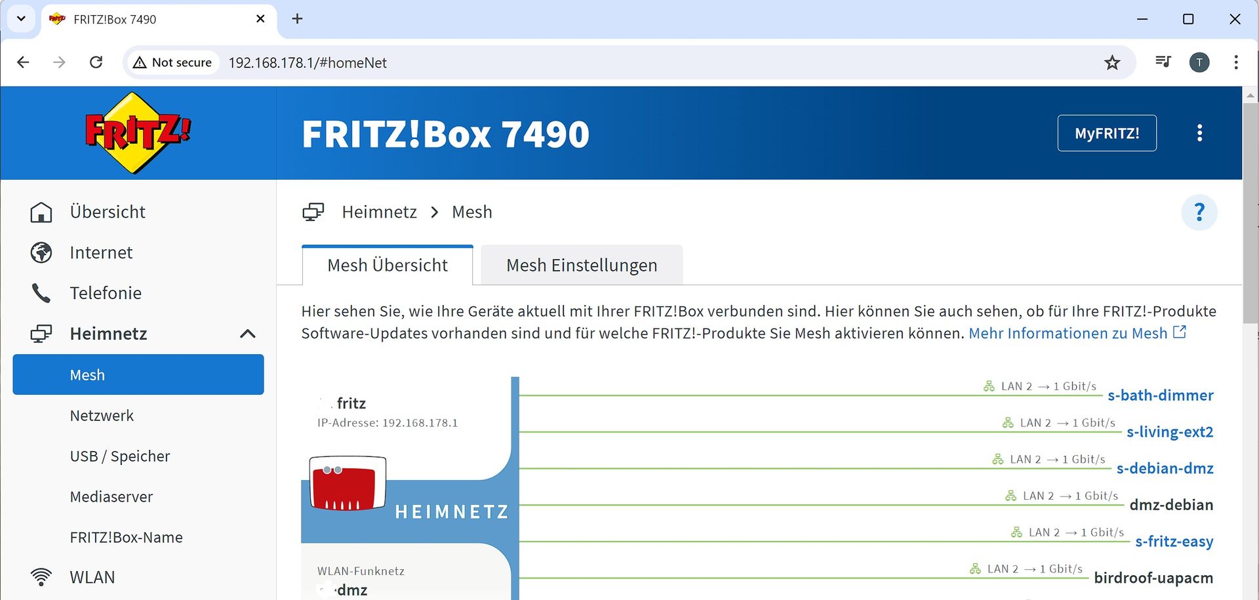Open FRITZ!Box-Name settings
1259x600 pixels.
coord(127,538)
